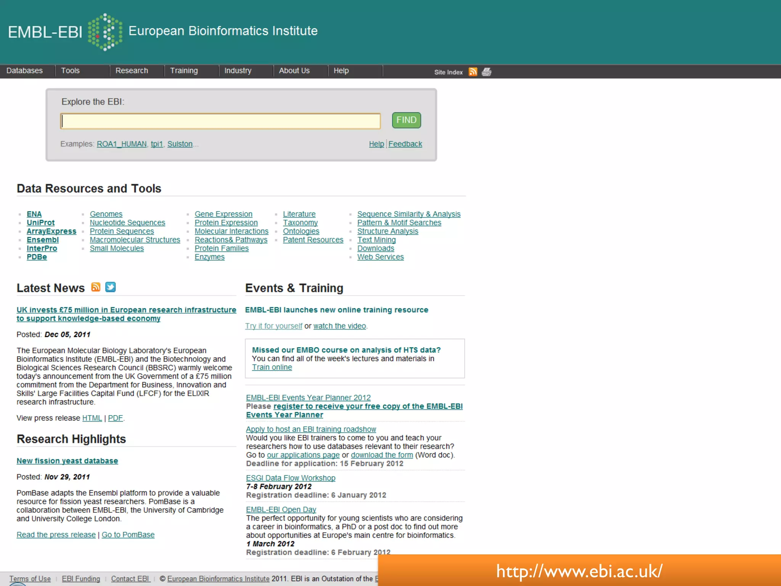Click the printer icon in the navigation bar
This screenshot has width=781, height=586.
click(487, 72)
